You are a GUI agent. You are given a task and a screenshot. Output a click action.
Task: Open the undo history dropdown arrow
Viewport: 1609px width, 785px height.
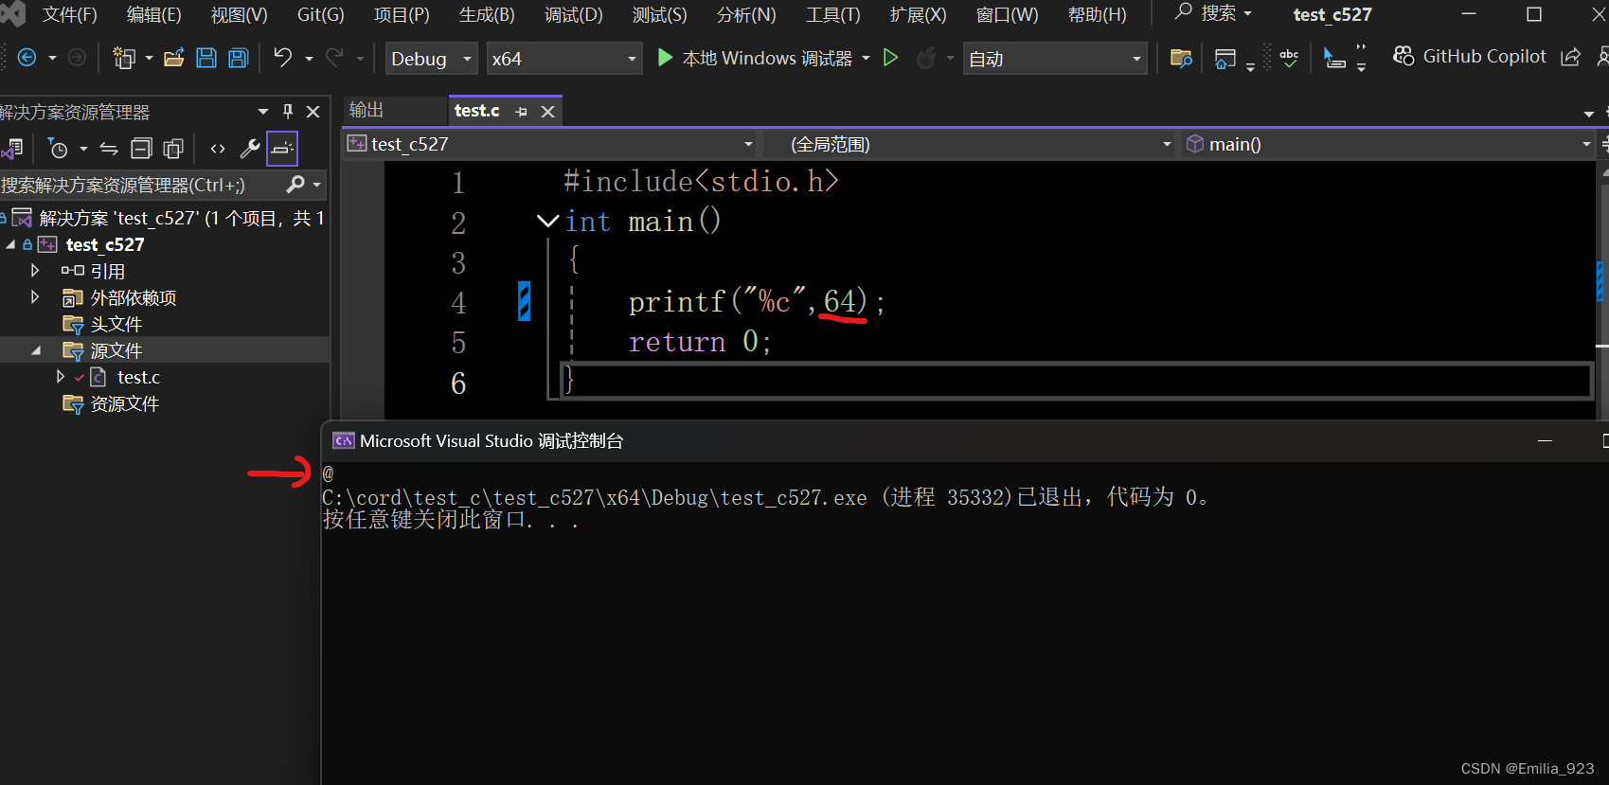[309, 58]
